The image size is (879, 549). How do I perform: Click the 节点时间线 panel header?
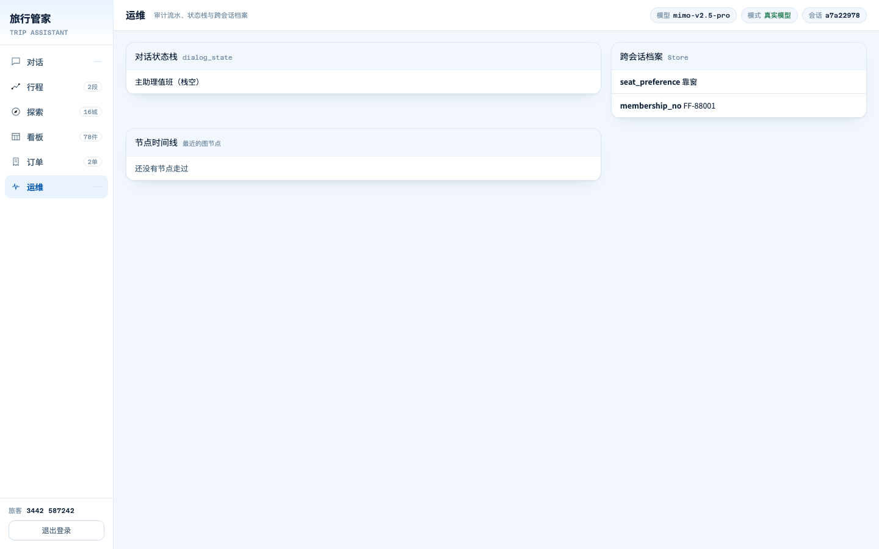363,143
